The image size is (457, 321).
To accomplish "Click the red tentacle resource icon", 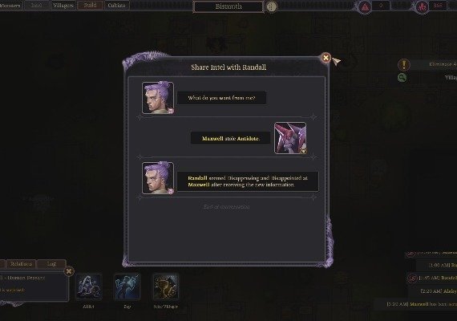I will (x=423, y=6).
